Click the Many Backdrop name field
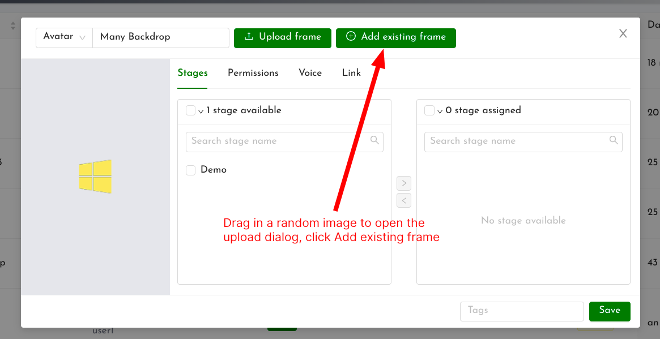Viewport: 660px width, 339px height. click(x=160, y=37)
